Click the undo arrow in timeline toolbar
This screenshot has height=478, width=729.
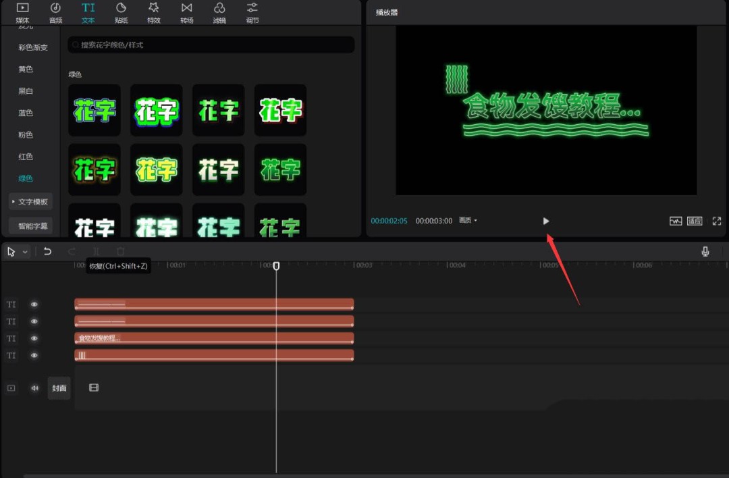pyautogui.click(x=47, y=251)
